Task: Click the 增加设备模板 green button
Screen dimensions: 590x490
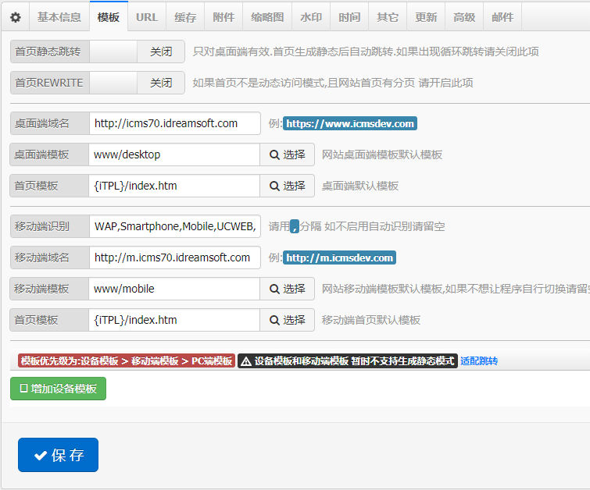Action: (x=58, y=389)
